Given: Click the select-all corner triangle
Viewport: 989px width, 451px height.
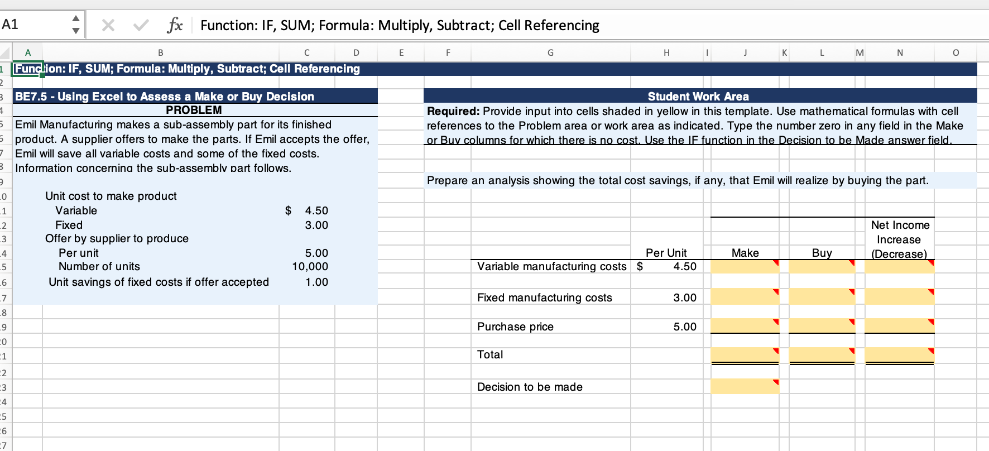Looking at the screenshot, I should coord(5,54).
